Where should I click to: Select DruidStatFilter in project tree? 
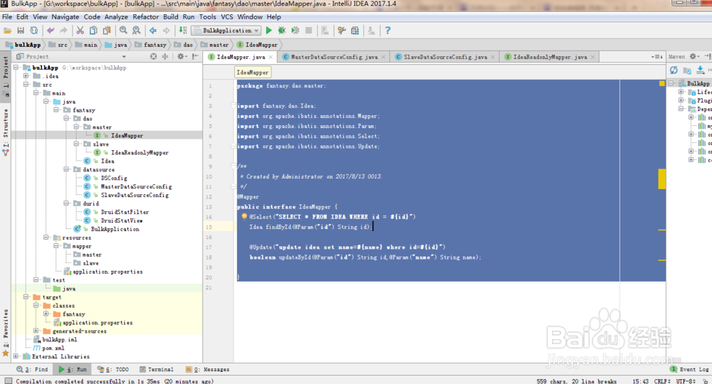[125, 212]
